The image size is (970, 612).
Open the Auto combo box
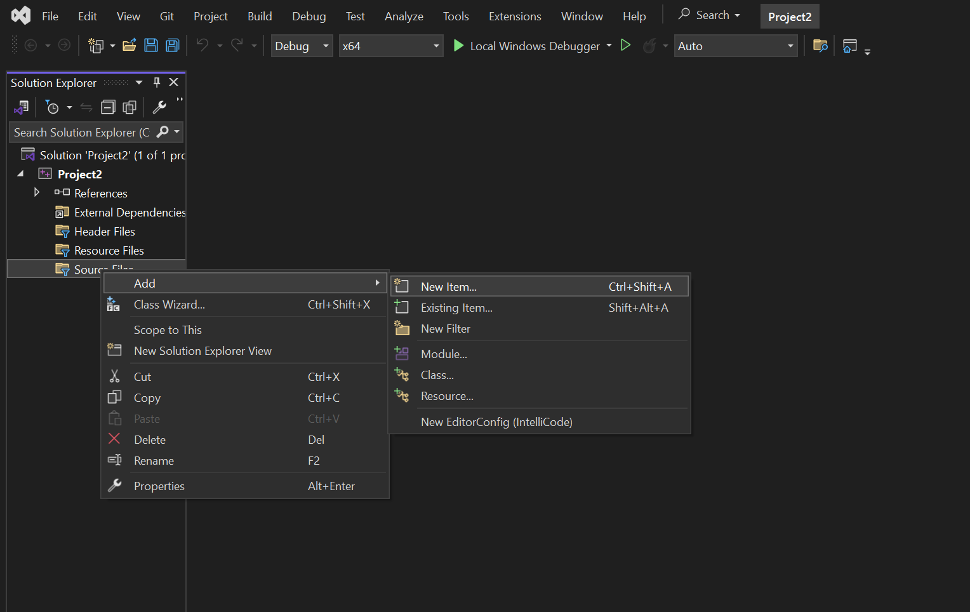click(x=736, y=46)
